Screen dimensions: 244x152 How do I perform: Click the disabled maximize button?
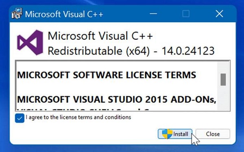186,14
